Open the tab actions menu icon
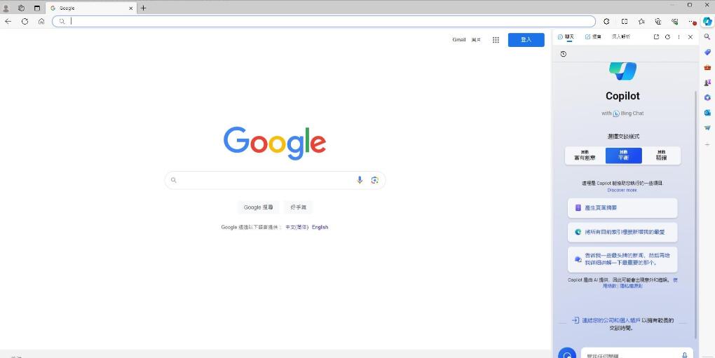This screenshot has width=715, height=358. pyautogui.click(x=37, y=8)
